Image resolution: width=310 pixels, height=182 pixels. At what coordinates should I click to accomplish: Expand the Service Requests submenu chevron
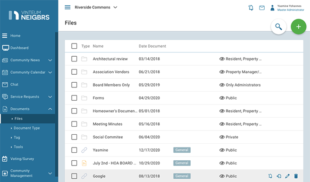coord(50,97)
